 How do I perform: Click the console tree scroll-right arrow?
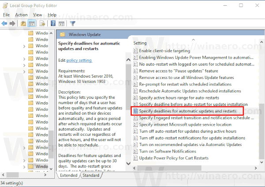[45, 175]
